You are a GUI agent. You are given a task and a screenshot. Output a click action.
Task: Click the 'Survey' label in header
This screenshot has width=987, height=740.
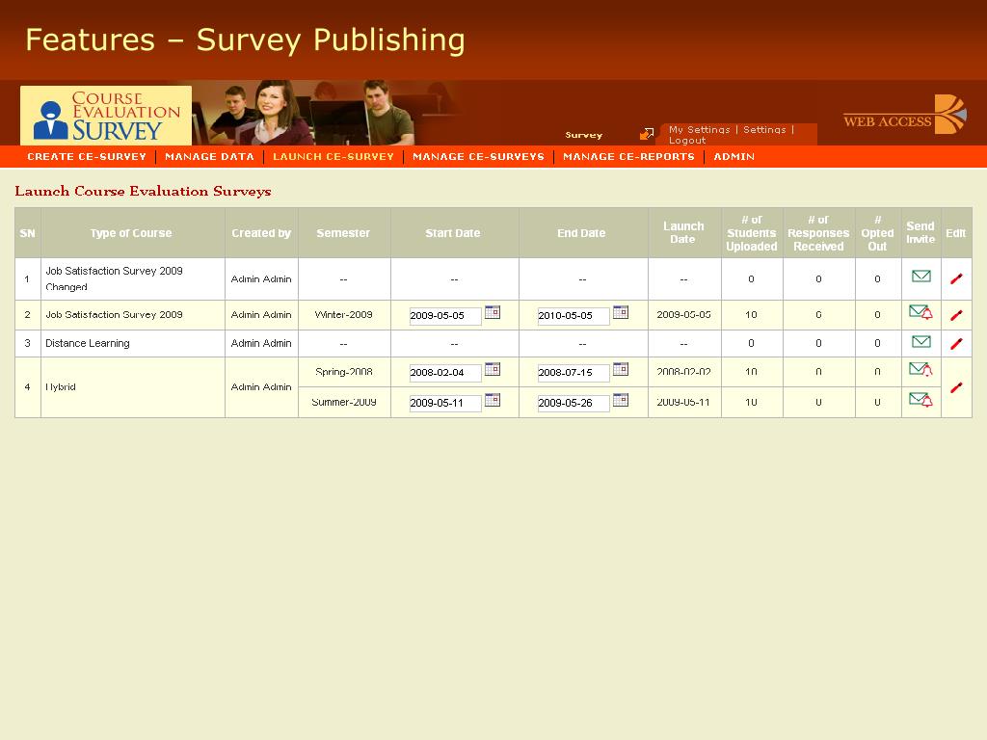[583, 135]
